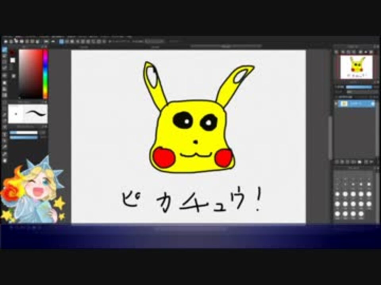Enable the Circle snap guide icon

88,42
